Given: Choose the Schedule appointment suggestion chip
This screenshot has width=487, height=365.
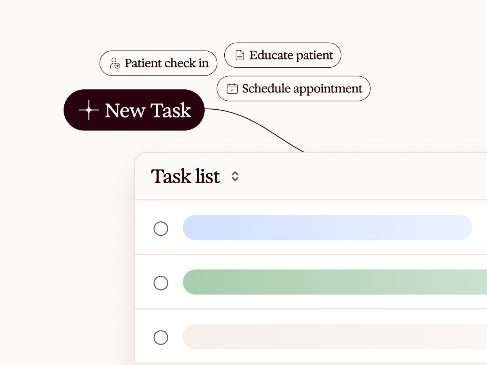Looking at the screenshot, I should tap(293, 89).
